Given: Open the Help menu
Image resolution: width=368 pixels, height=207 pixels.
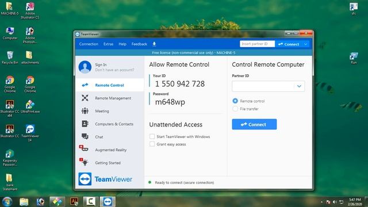Looking at the screenshot, I should [122, 44].
